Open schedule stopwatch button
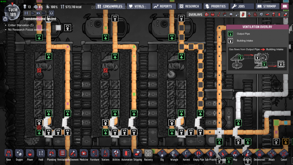Viewport: 293px width, 165px height. pos(5,19)
